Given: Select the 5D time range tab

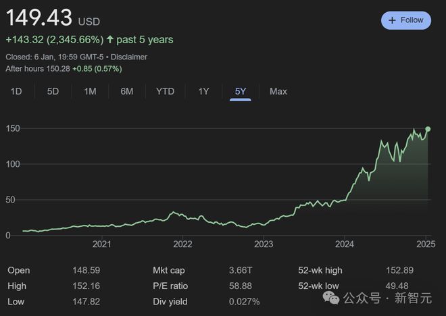Looking at the screenshot, I should pyautogui.click(x=53, y=91).
